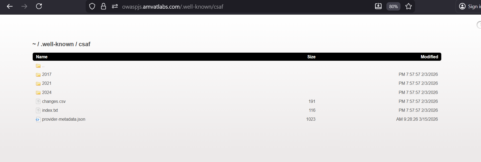This screenshot has width=481, height=162.
Task: Click the address bar URL text
Action: pos(173,7)
